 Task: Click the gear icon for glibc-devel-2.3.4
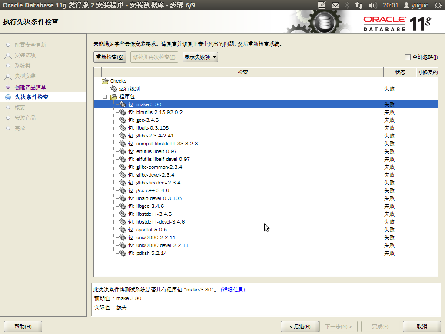122,175
